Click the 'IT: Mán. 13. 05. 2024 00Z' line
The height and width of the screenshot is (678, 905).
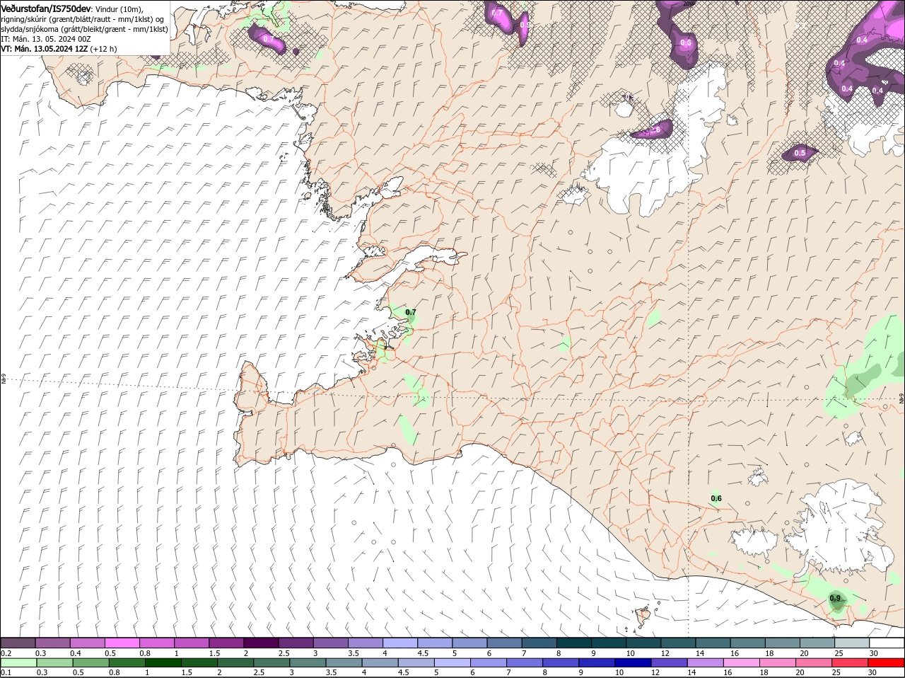pos(46,39)
